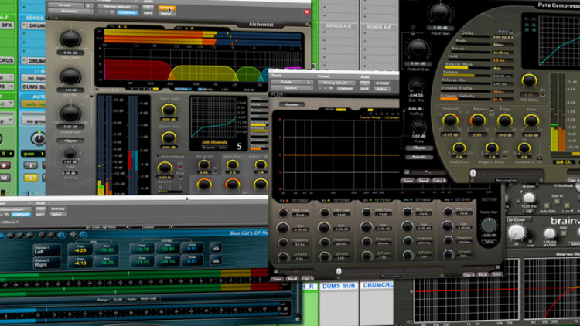
Task: Click the dB button for Right channel row
Action: 216,261
